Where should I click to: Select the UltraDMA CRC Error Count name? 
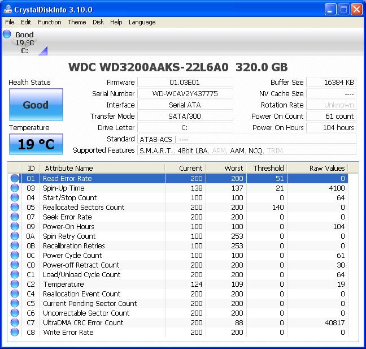click(x=83, y=322)
